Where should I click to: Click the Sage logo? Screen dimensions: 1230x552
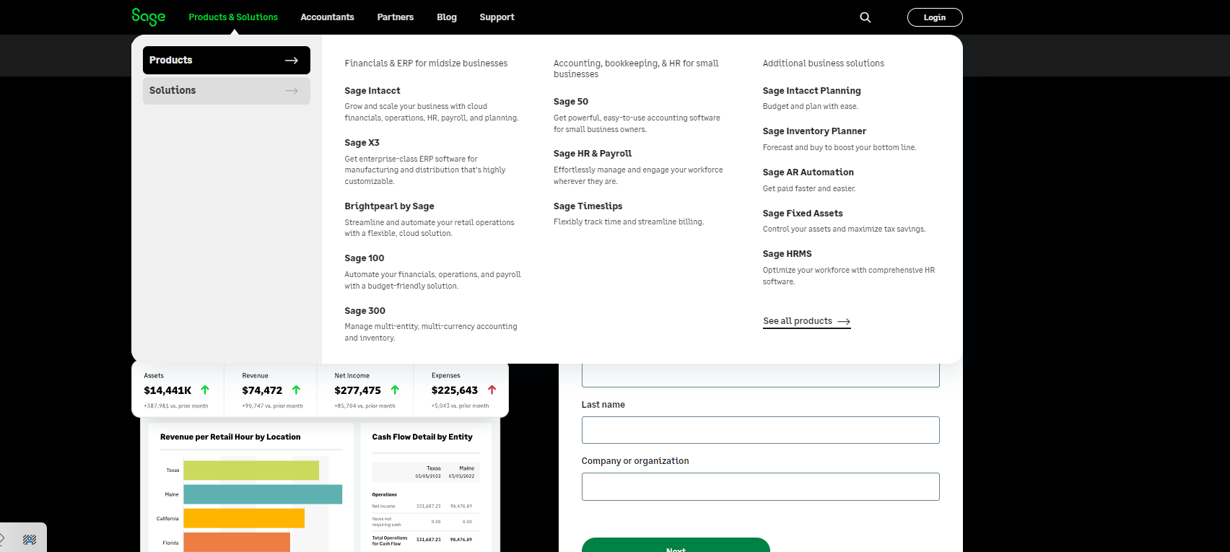tap(149, 17)
